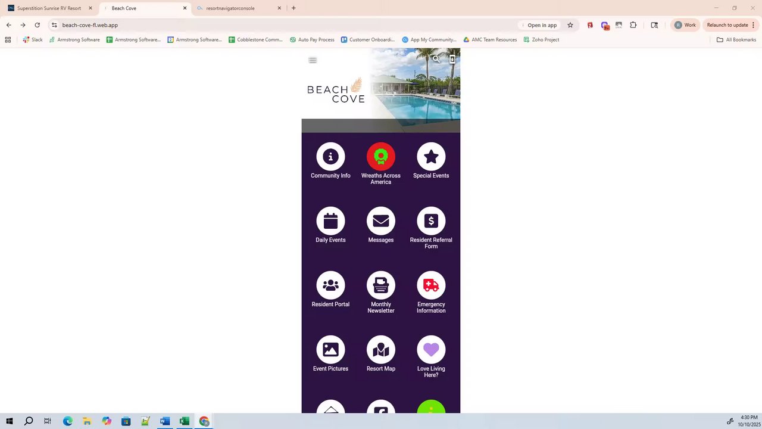Open the Chrome Extensions puzzle icon
762x429 pixels.
pos(633,25)
